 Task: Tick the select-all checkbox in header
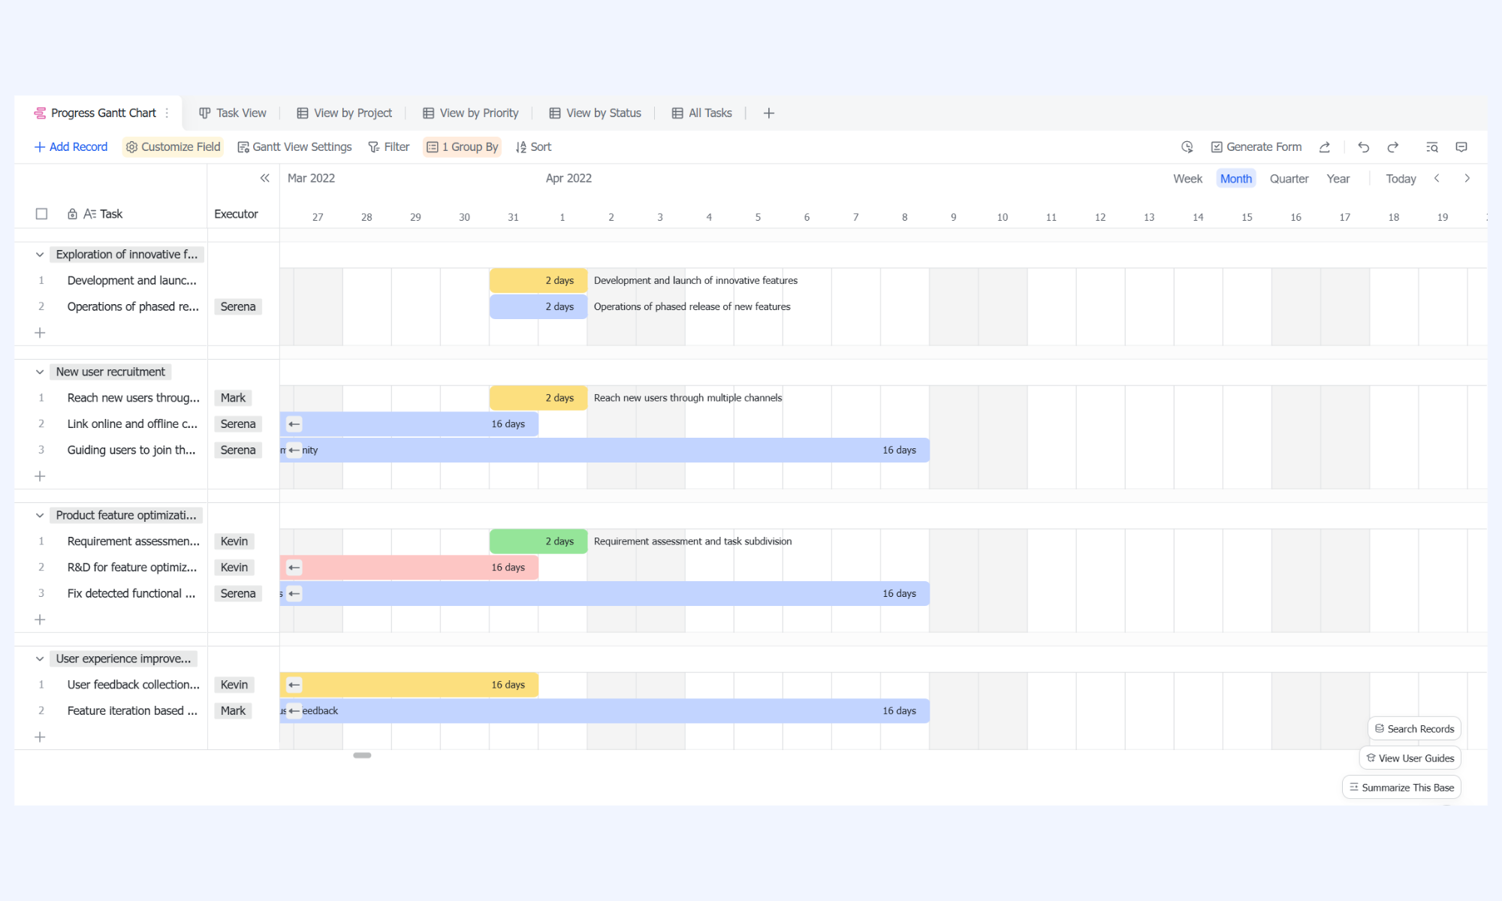[x=42, y=214]
